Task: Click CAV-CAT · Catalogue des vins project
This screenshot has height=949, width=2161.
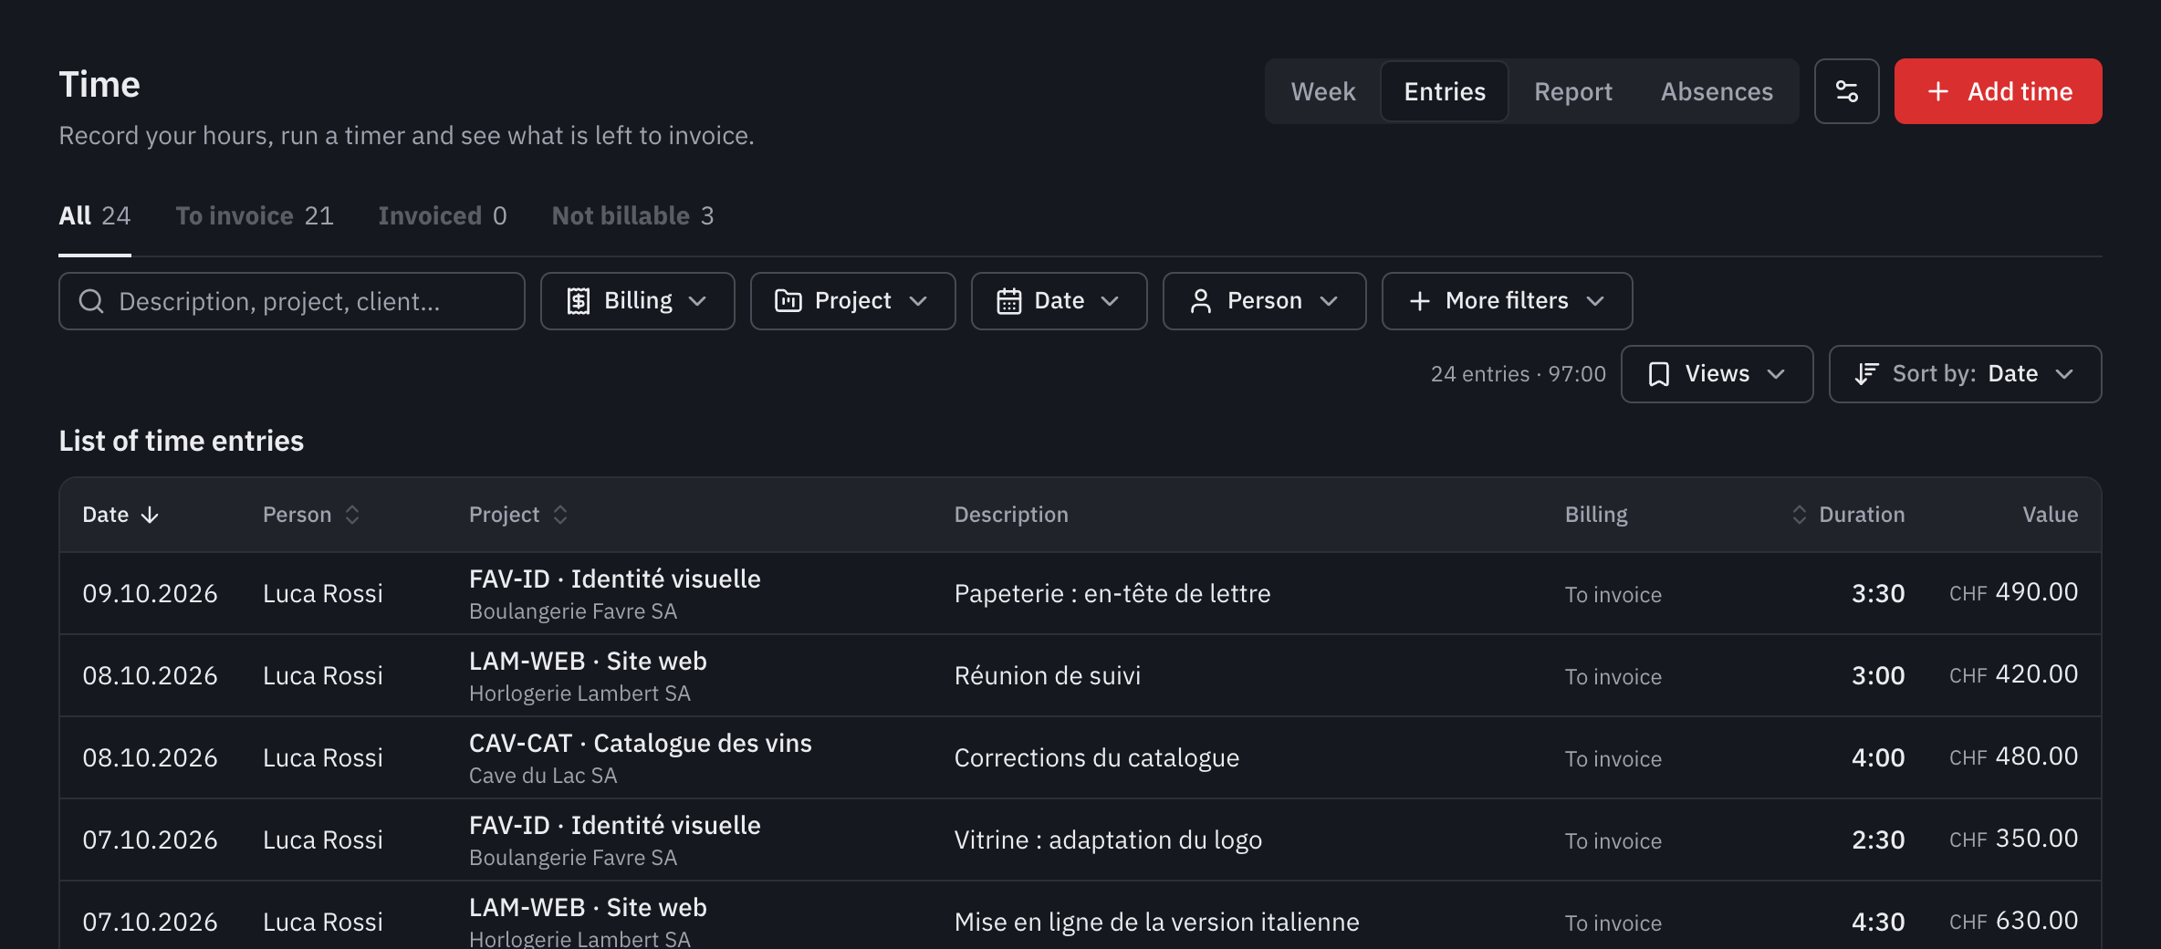Action: [640, 744]
